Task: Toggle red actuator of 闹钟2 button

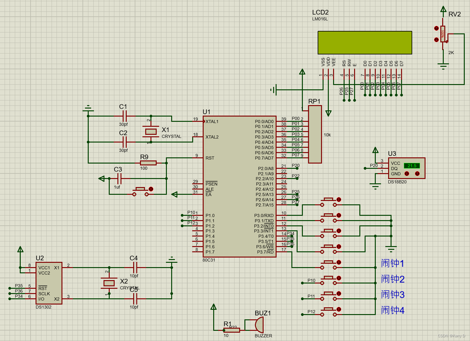Action: [339, 278]
